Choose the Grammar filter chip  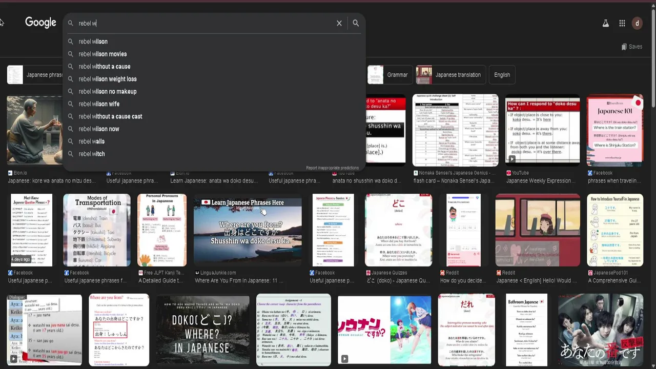coord(389,75)
